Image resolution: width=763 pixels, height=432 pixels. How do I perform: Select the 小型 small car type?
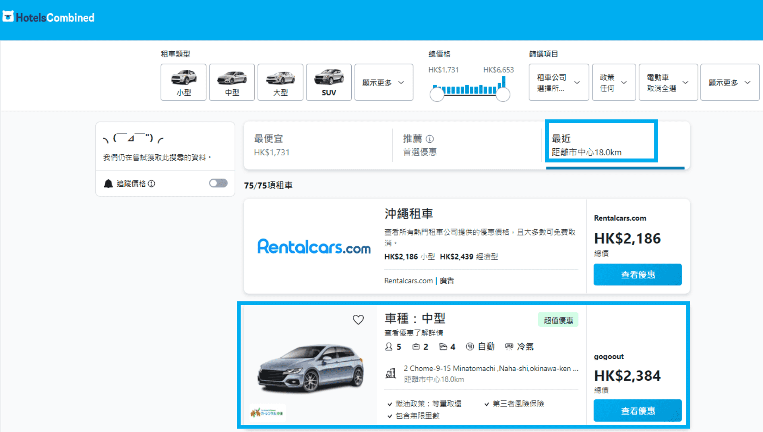[x=184, y=82]
